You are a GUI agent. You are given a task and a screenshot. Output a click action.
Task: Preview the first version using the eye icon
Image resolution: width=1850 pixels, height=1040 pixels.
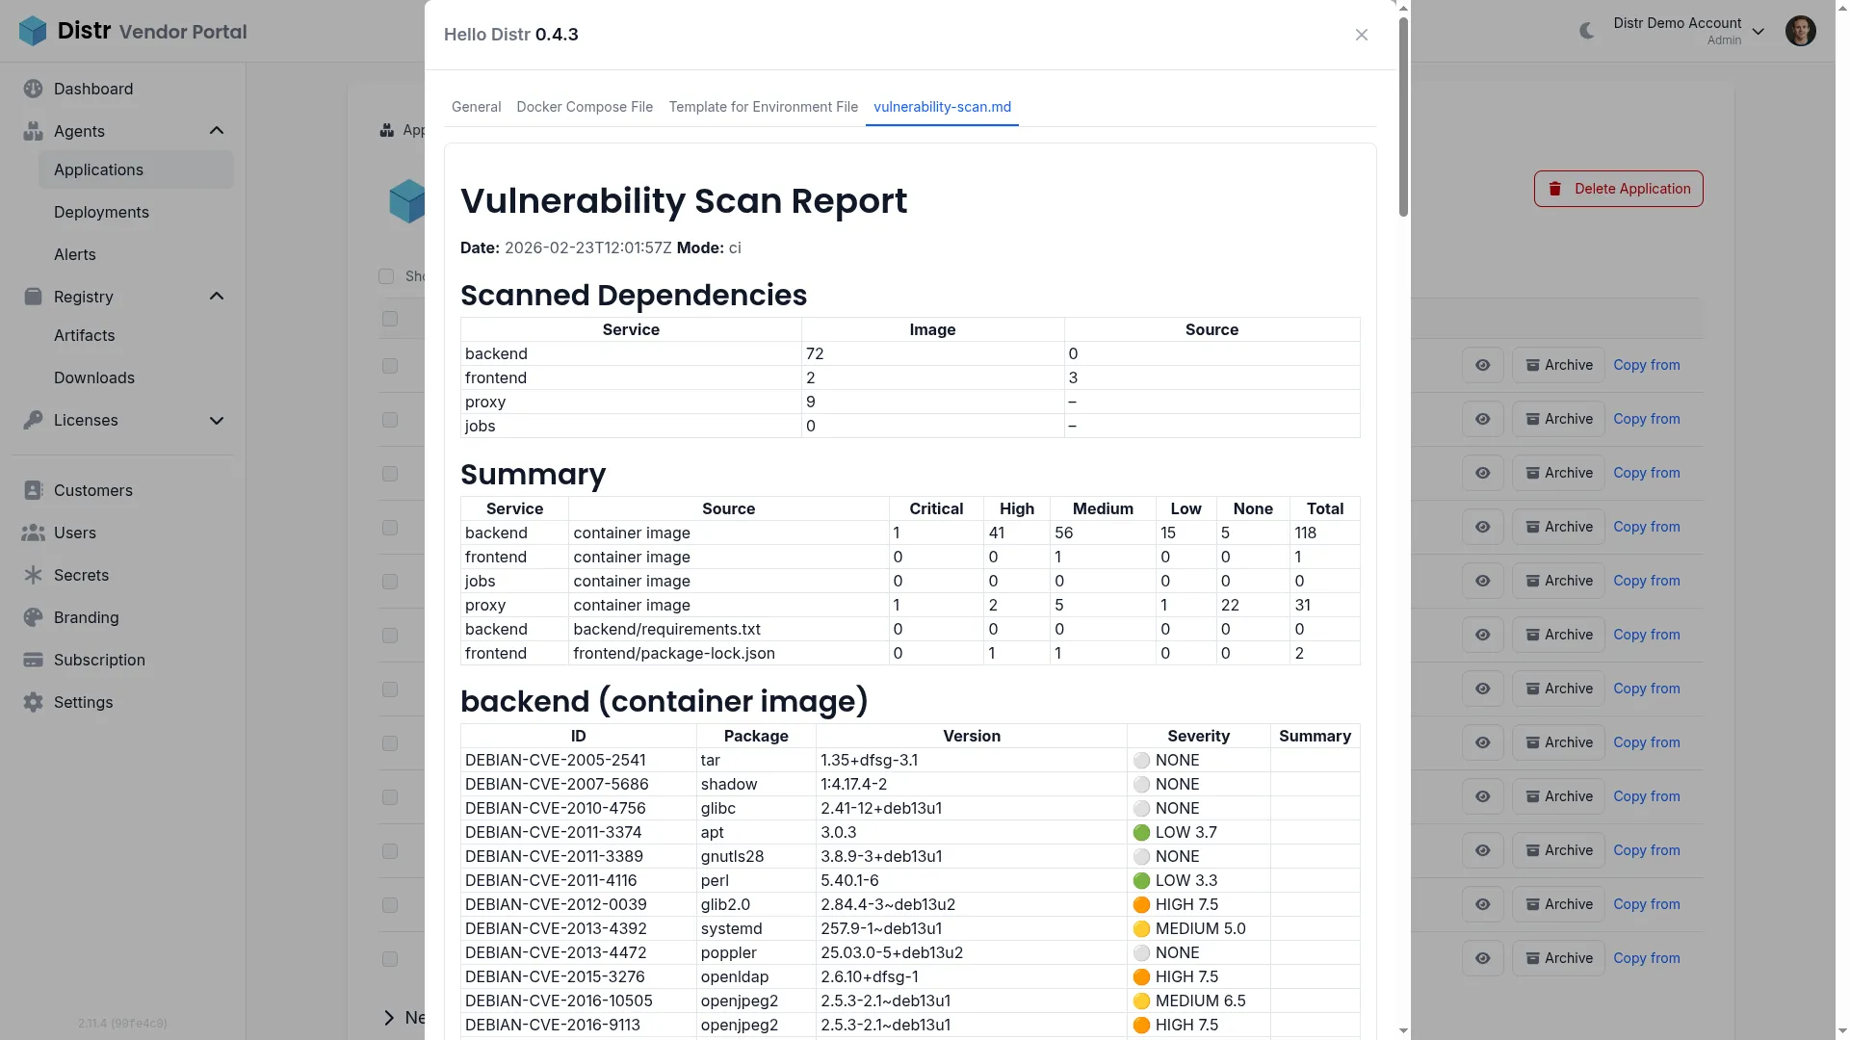[1483, 365]
